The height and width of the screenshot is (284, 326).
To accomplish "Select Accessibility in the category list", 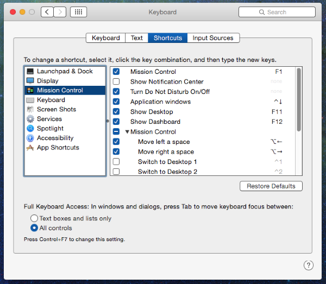I will click(x=65, y=138).
